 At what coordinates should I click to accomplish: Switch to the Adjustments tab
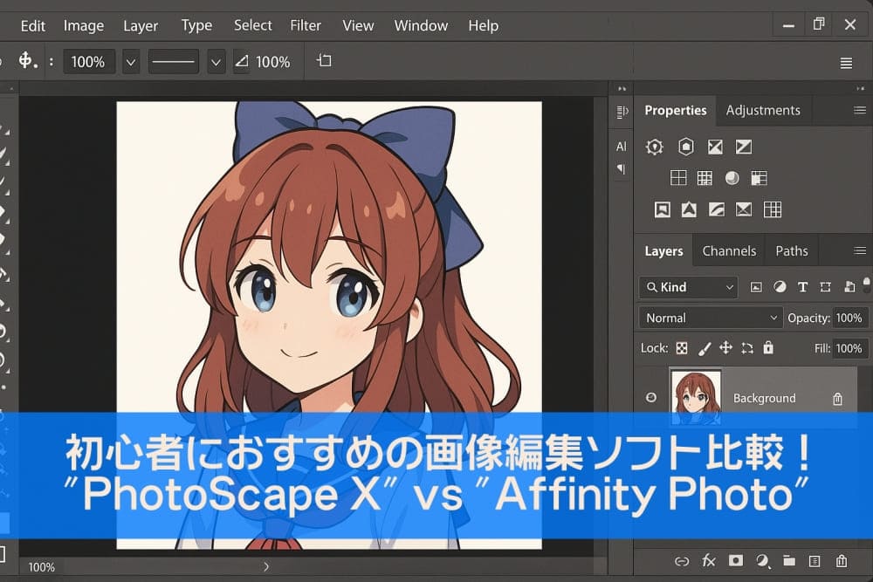(x=762, y=110)
